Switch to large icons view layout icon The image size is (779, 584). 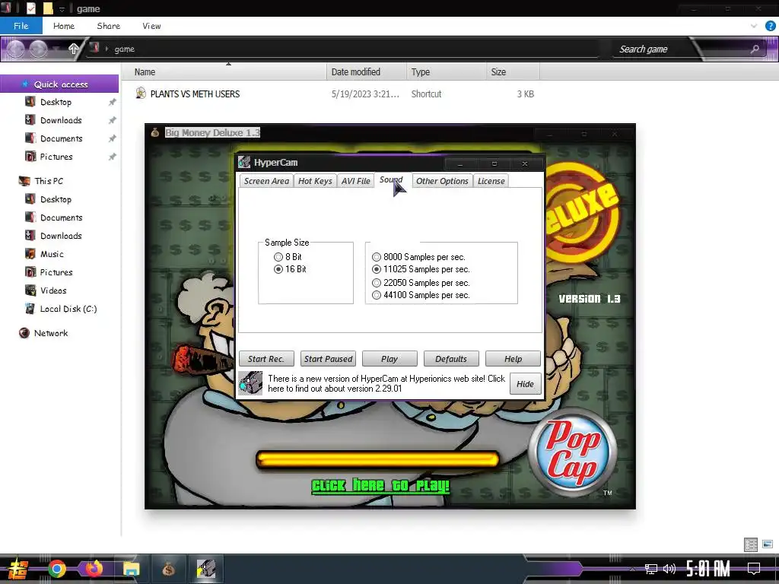(x=767, y=544)
